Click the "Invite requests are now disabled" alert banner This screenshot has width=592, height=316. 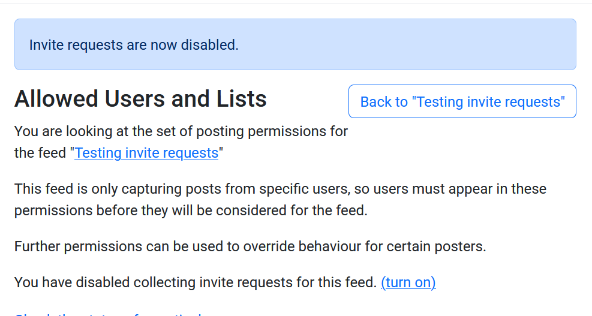coord(420,45)
